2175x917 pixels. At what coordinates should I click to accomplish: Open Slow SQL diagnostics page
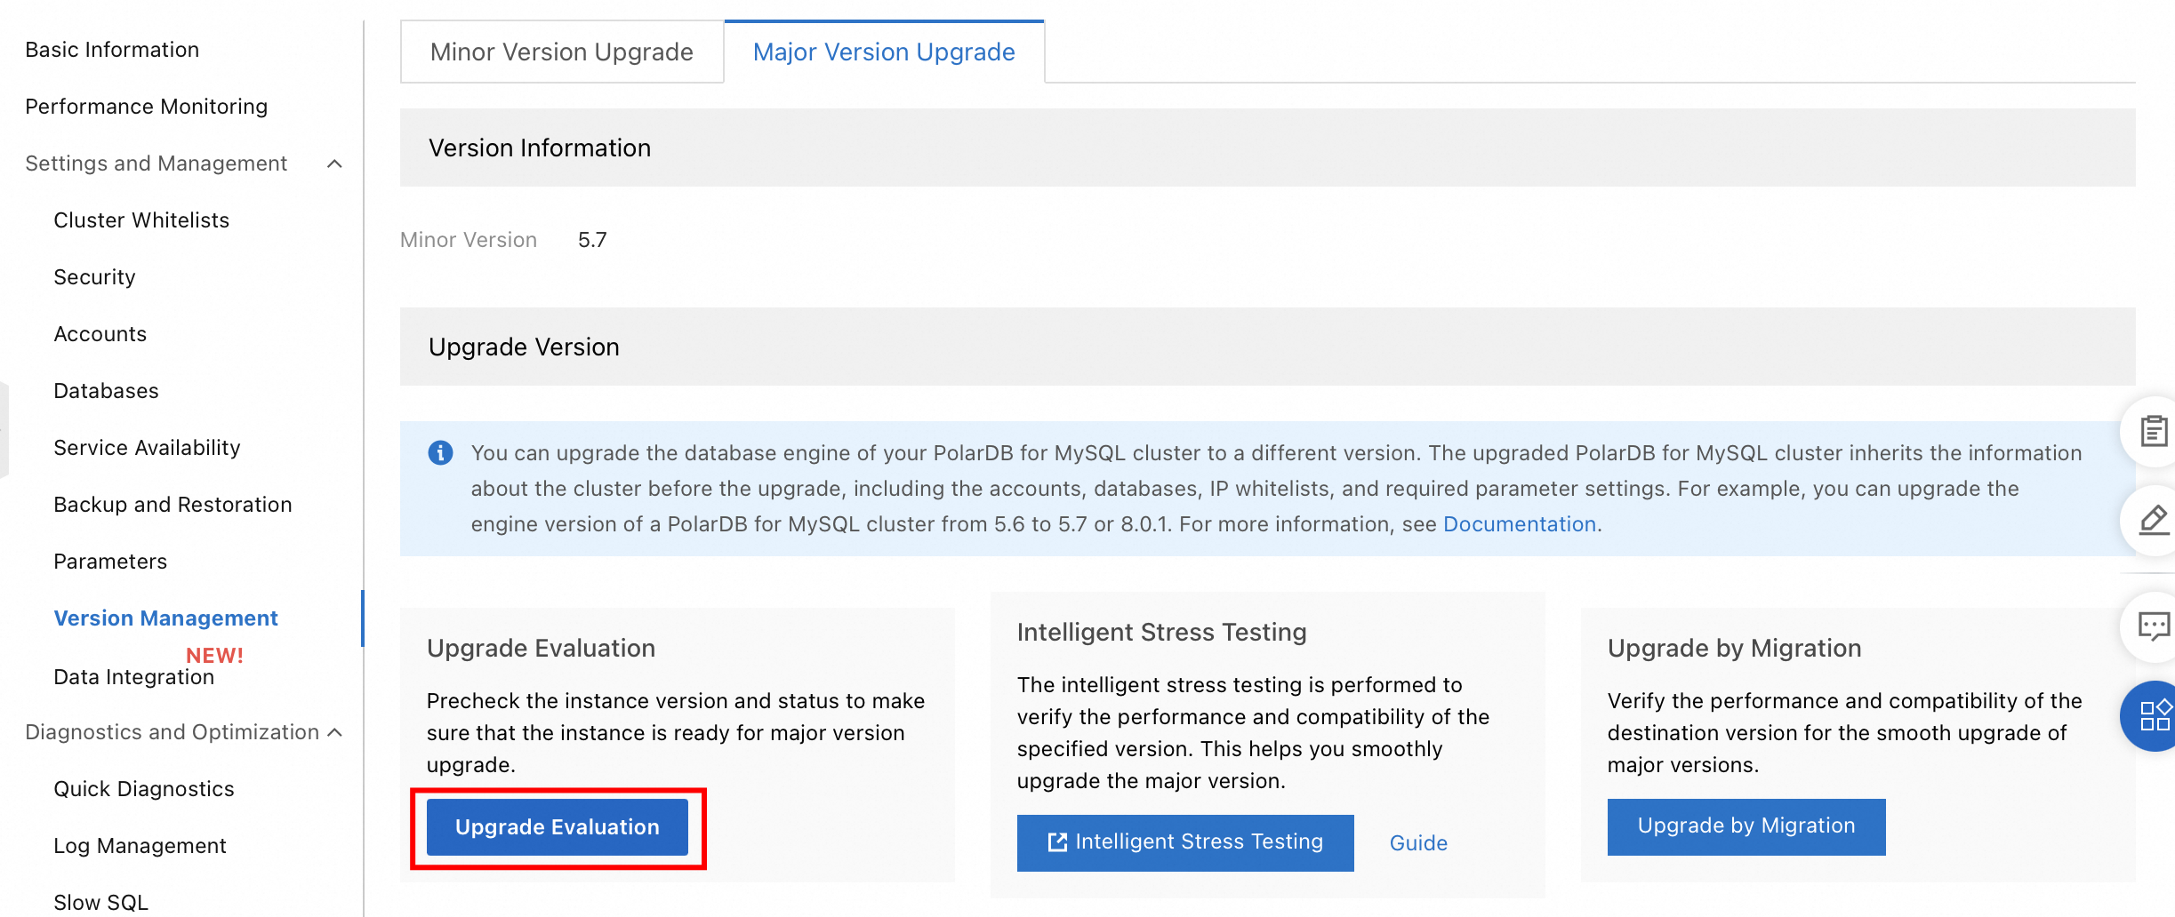click(100, 902)
